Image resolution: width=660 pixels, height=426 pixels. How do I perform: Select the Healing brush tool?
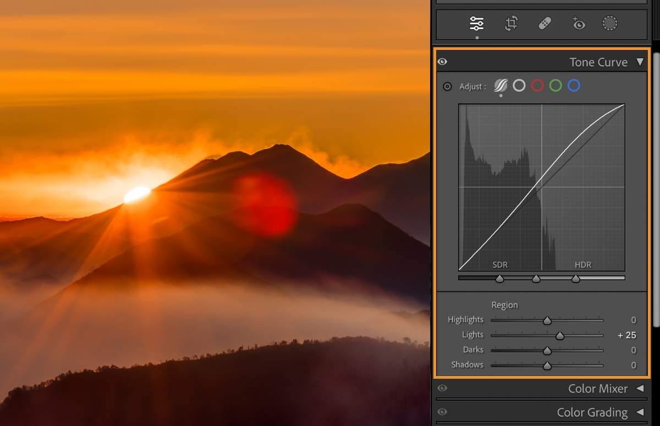(544, 24)
